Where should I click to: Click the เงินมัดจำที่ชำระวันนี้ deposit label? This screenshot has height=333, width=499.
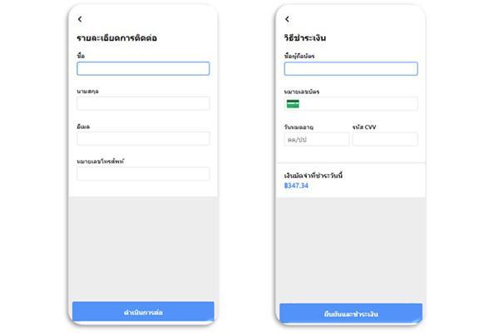[x=314, y=176]
